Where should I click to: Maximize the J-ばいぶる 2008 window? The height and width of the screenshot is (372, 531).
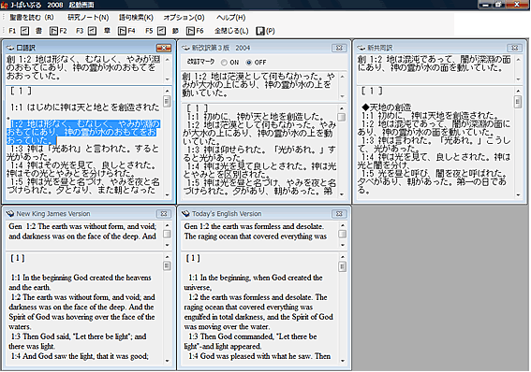coord(499,5)
